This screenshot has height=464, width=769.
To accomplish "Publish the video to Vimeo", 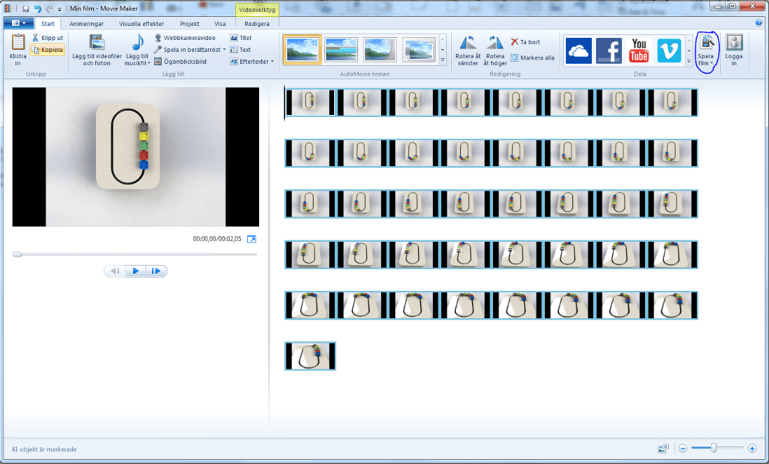I will tap(668, 50).
